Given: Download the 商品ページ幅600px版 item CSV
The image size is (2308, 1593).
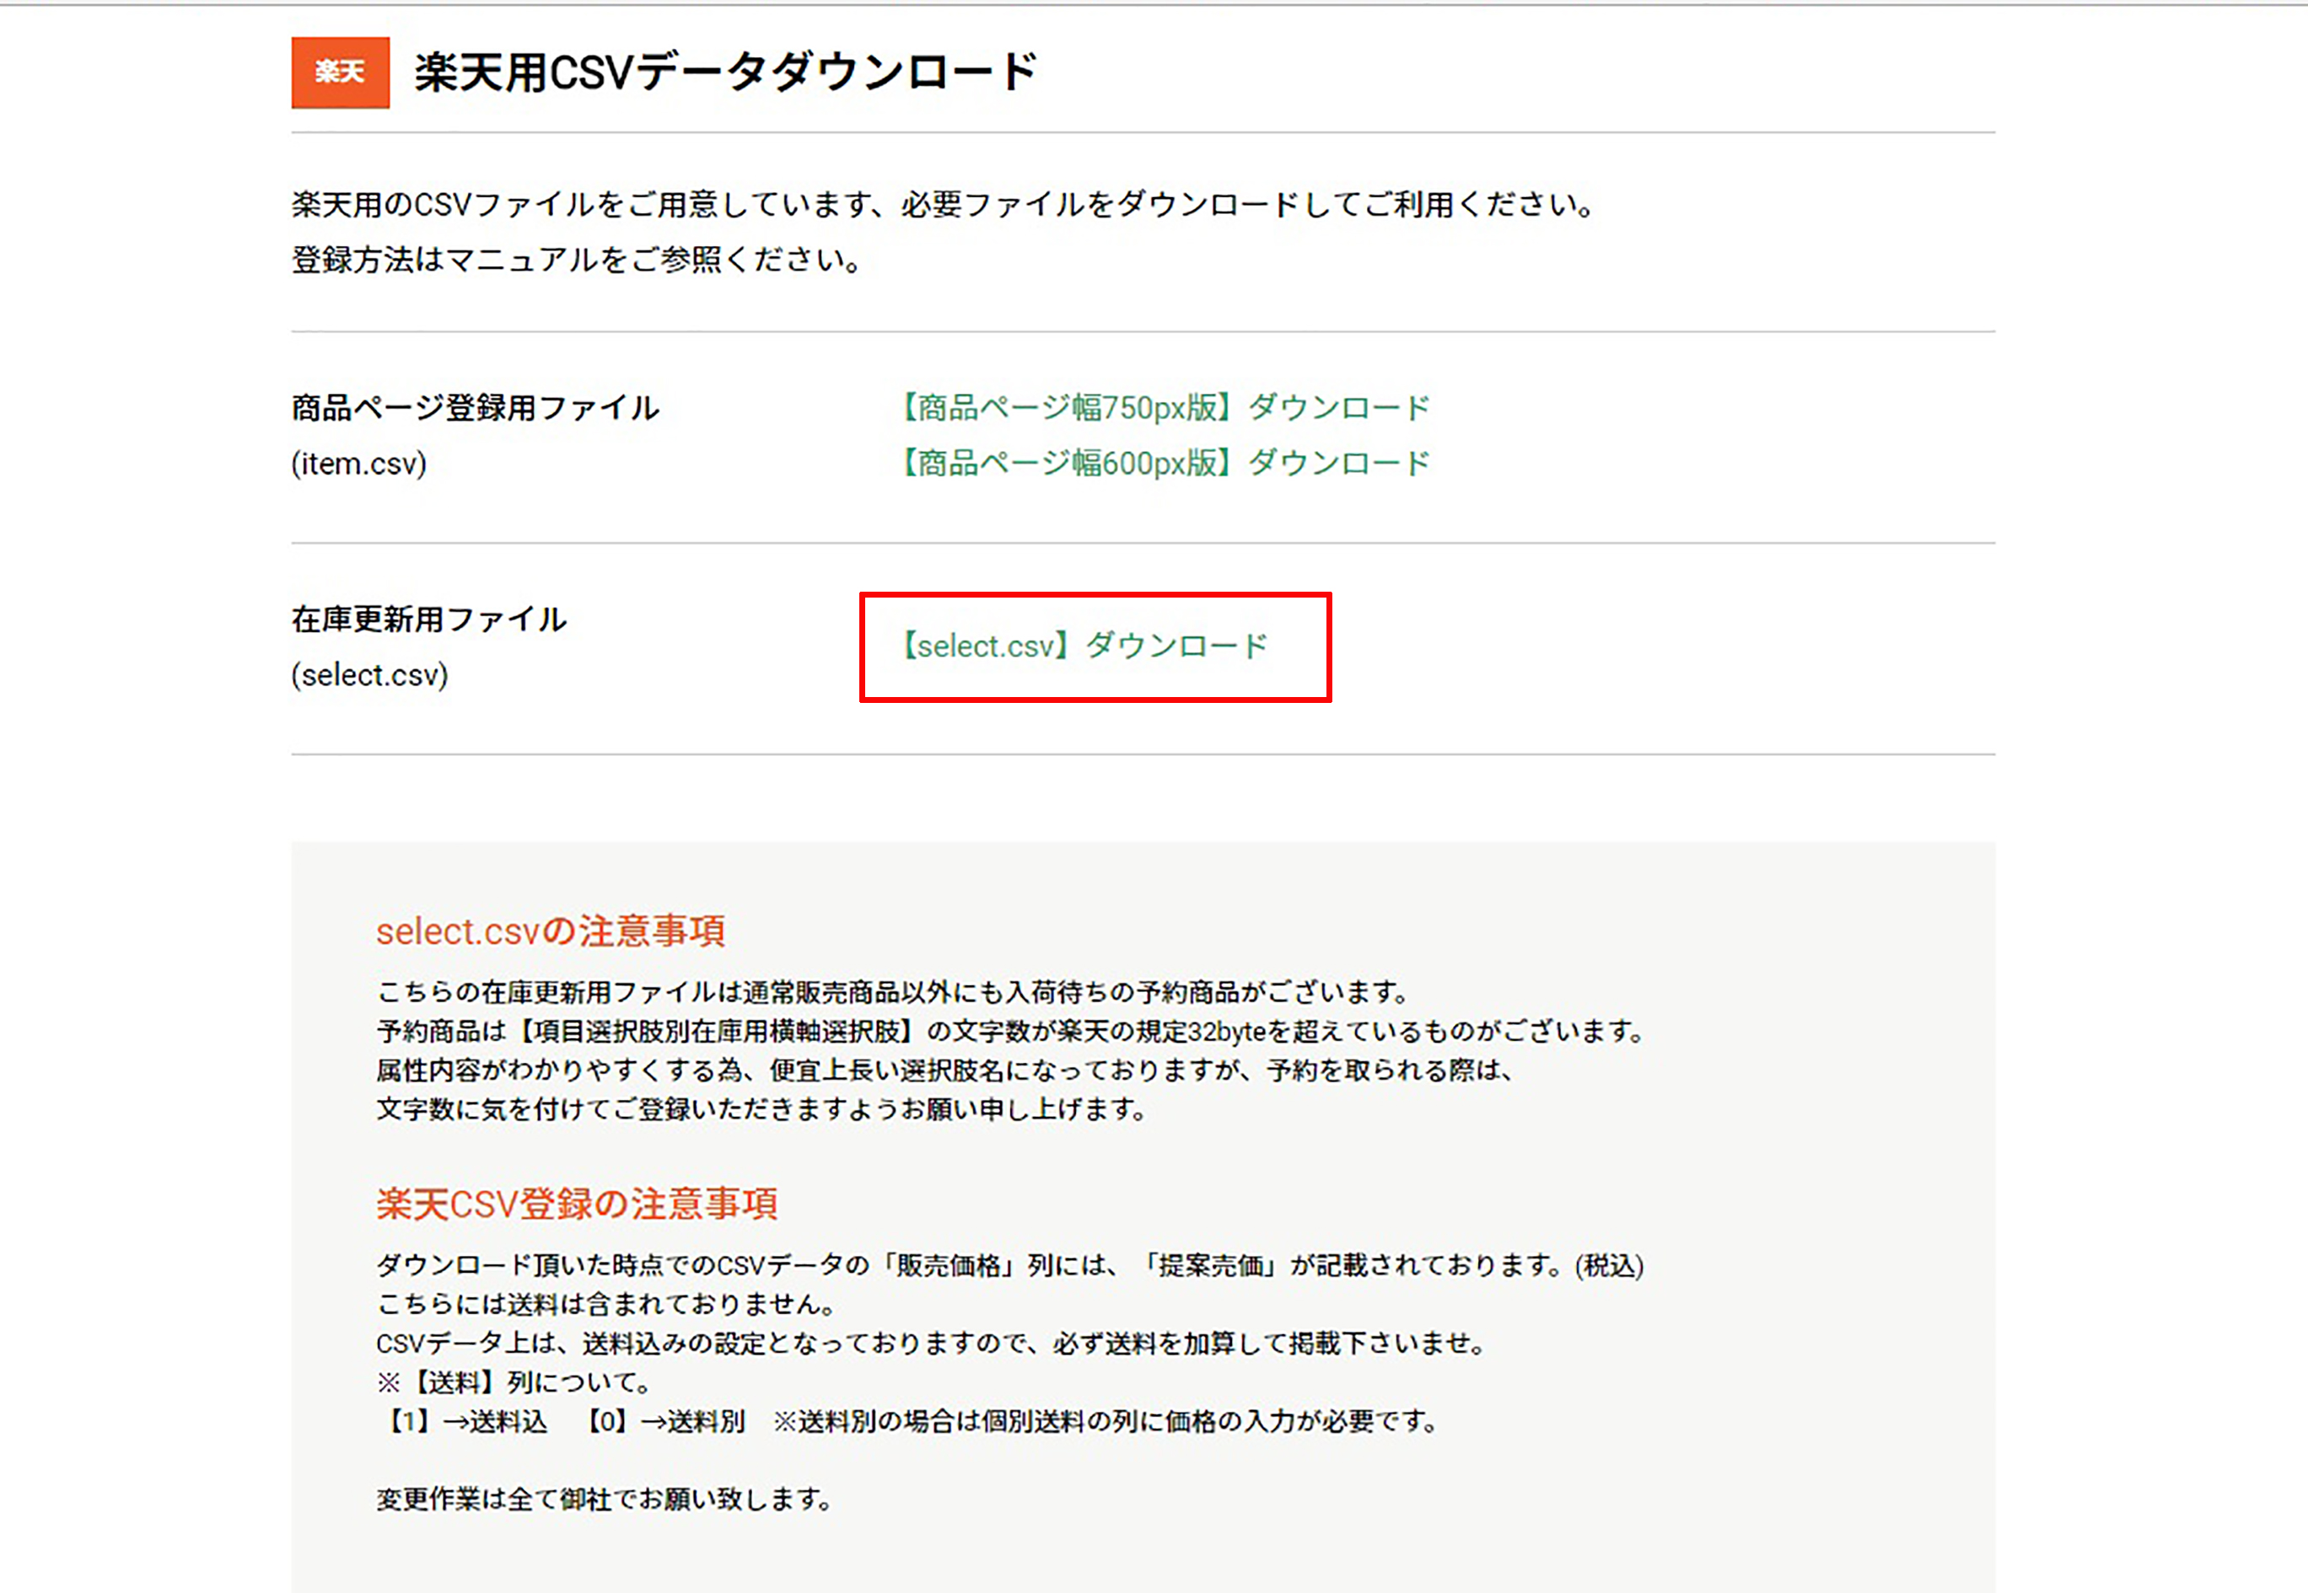Looking at the screenshot, I should [x=1165, y=463].
